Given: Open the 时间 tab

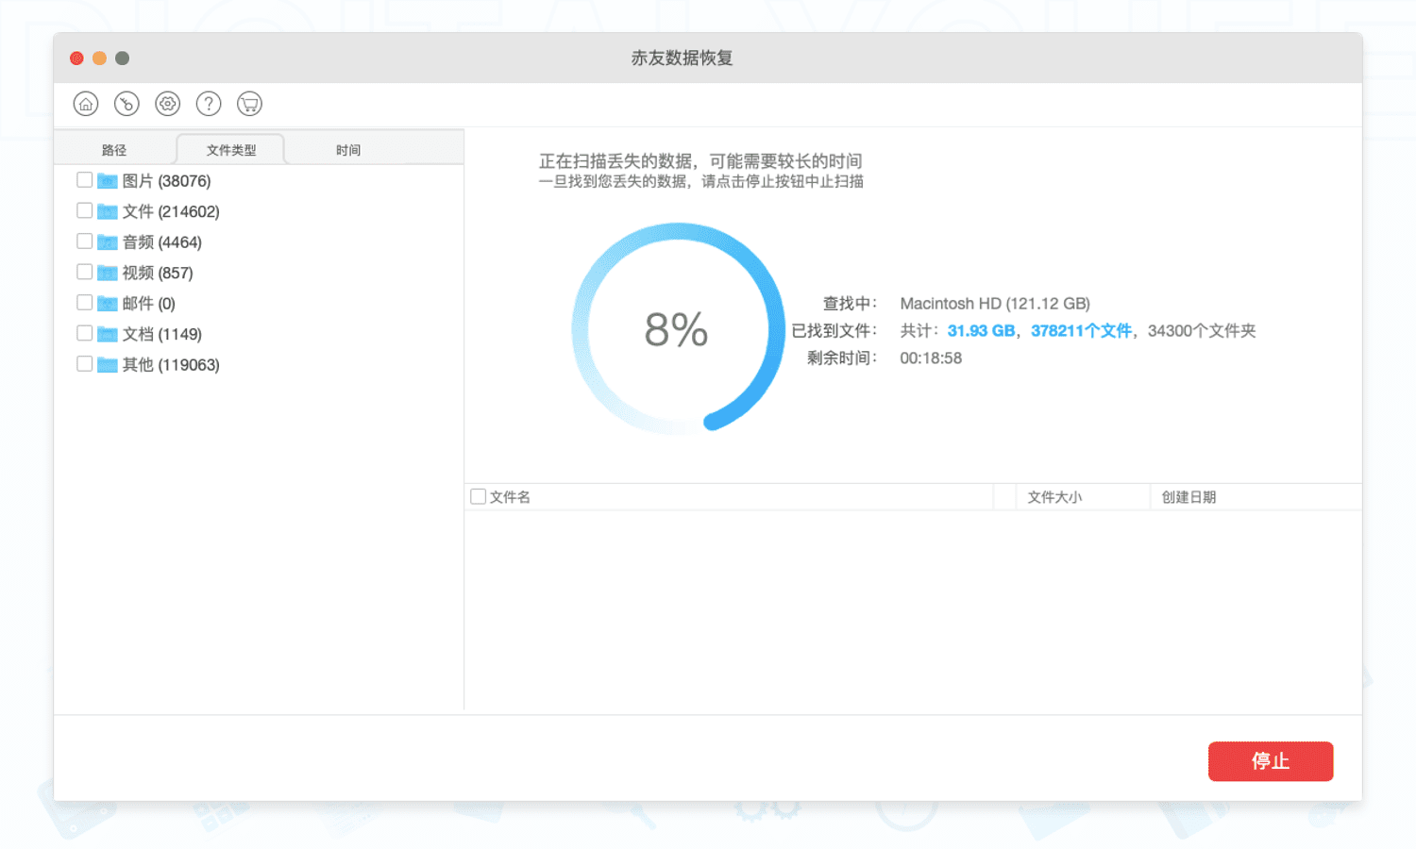Looking at the screenshot, I should point(348,148).
